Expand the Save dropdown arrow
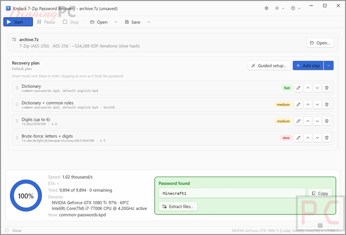Viewport: 346px width, 235px height. pos(149,22)
